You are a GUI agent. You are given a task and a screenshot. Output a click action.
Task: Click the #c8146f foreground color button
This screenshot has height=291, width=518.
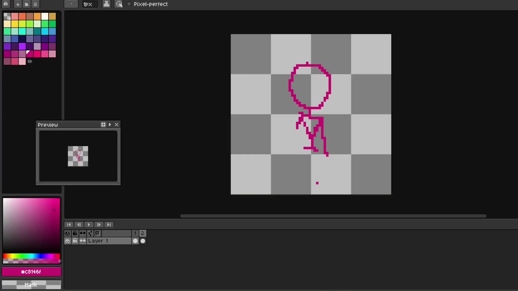[x=31, y=272]
